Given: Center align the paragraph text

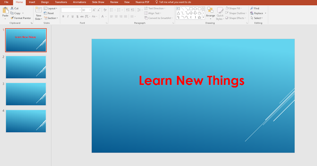Looking at the screenshot, I should (116, 16).
